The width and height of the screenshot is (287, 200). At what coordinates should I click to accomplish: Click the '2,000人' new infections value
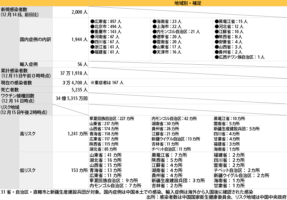[x=79, y=12]
